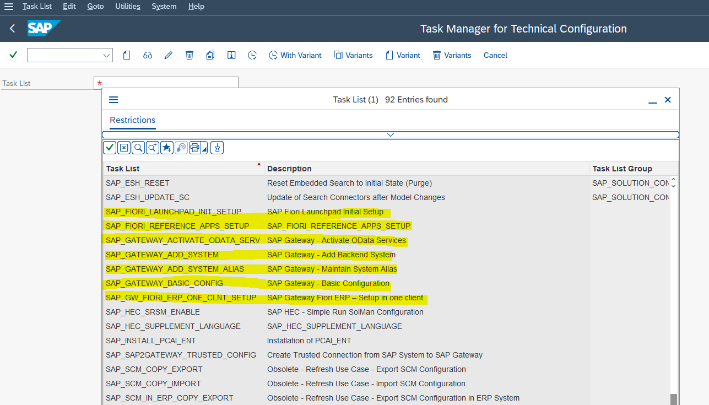Image resolution: width=709 pixels, height=405 pixels.
Task: Click the greyed key search icon in dialog
Action: tap(181, 148)
